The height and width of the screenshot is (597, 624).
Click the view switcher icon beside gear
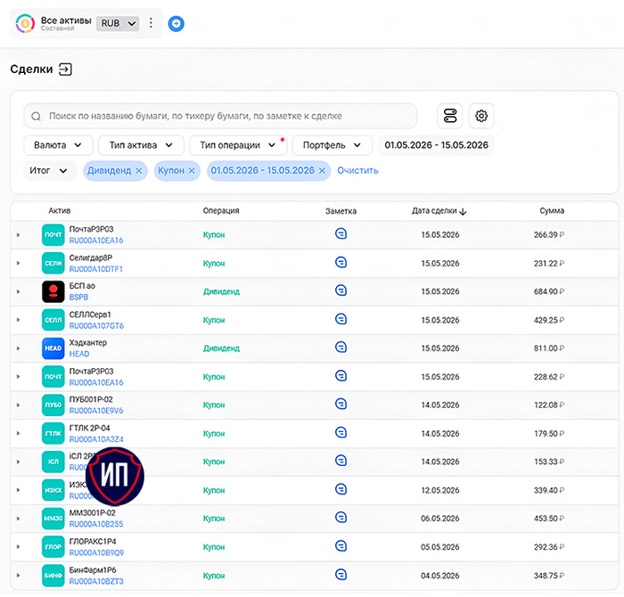click(x=449, y=116)
